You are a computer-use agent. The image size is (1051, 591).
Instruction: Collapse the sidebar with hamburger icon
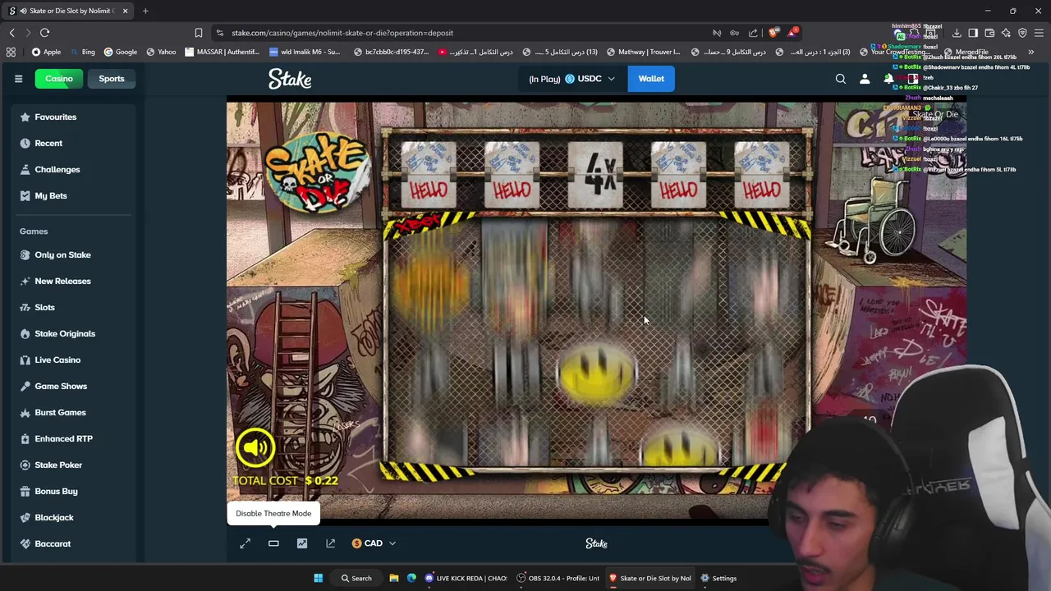click(18, 79)
